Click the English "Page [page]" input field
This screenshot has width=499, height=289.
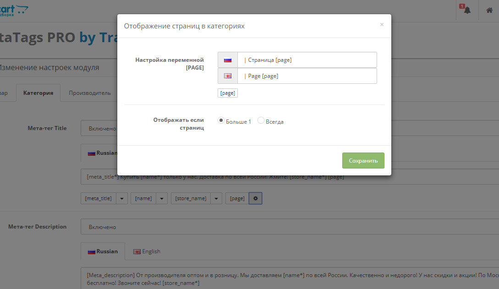pyautogui.click(x=307, y=76)
